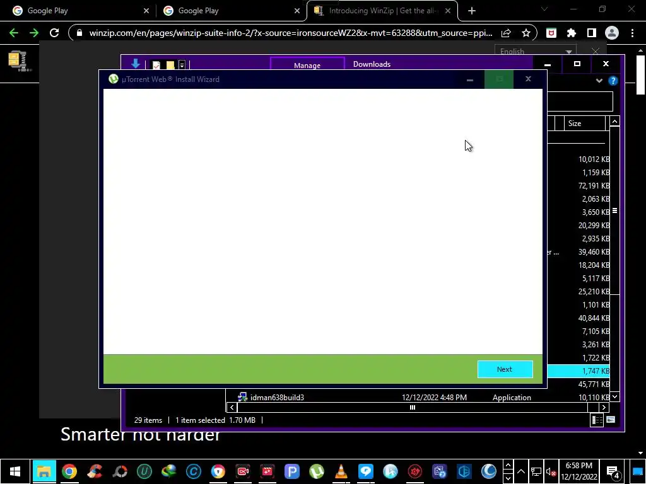Click the File Explorer search box
Image resolution: width=646 pixels, height=484 pixels.
tap(580, 101)
